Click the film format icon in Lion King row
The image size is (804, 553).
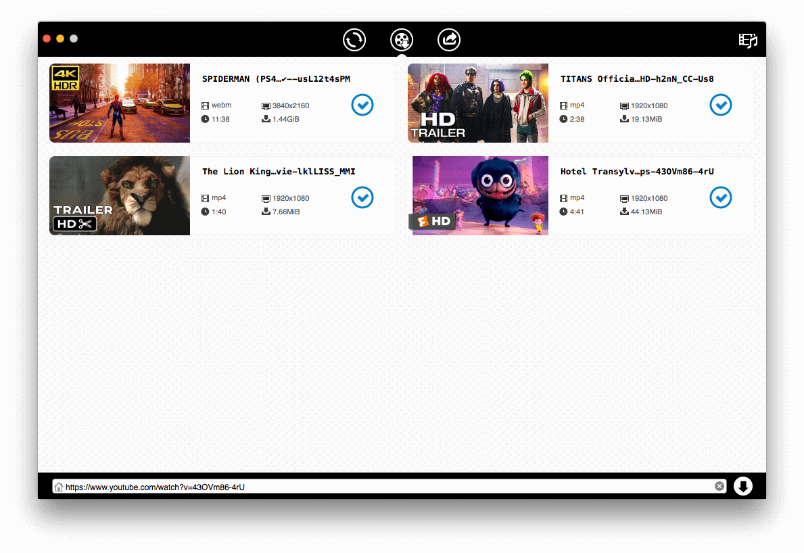pyautogui.click(x=205, y=198)
